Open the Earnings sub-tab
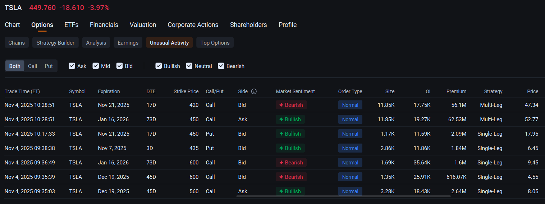This screenshot has height=204, width=545. click(x=128, y=42)
